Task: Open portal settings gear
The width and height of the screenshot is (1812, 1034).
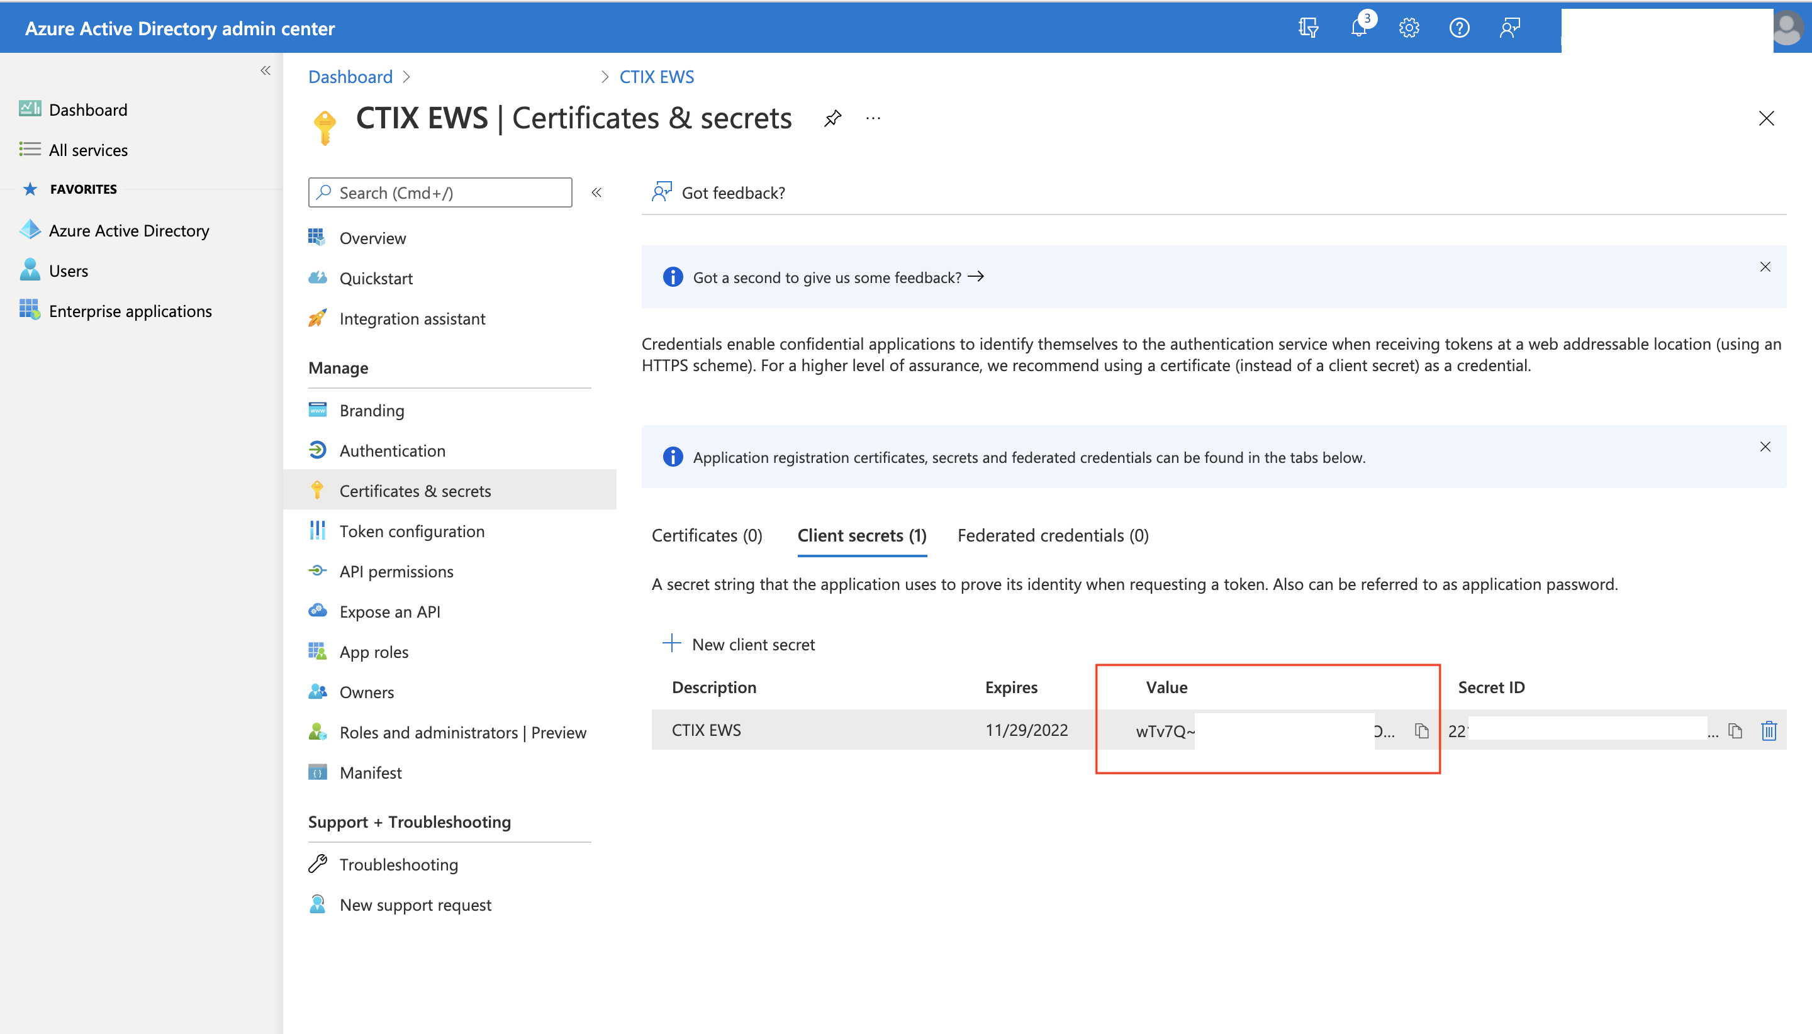Action: click(1409, 28)
